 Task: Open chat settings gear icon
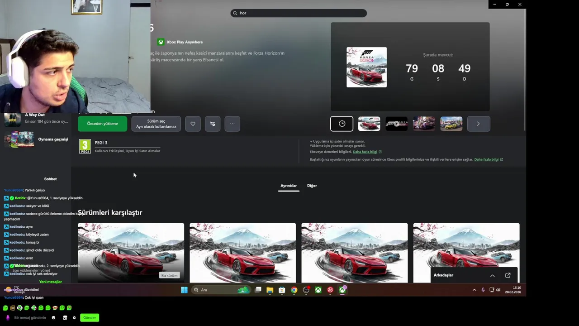pyautogui.click(x=74, y=318)
